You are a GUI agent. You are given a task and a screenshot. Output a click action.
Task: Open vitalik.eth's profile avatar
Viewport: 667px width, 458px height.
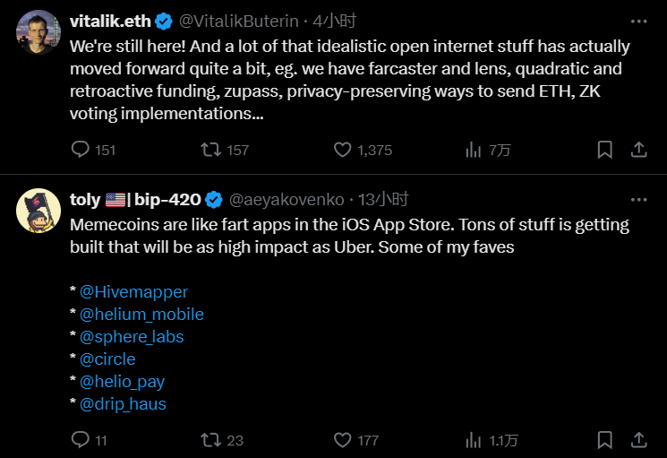[x=38, y=34]
